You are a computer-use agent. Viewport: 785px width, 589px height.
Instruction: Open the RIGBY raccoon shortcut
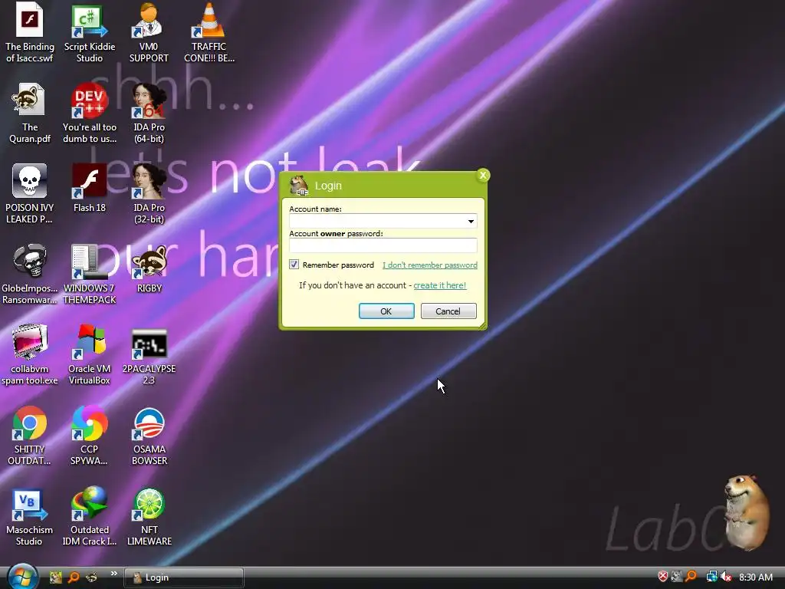(x=149, y=269)
